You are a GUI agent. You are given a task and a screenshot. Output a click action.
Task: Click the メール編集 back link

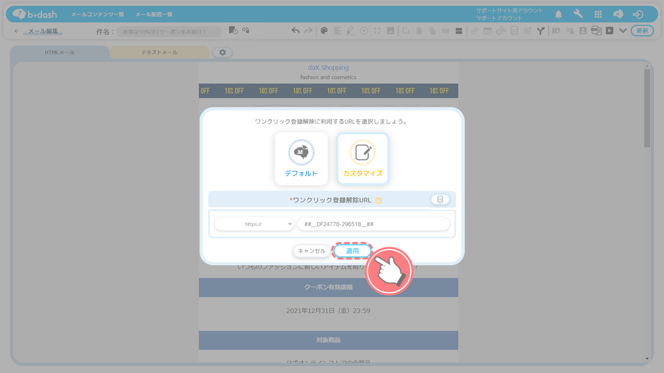click(43, 31)
